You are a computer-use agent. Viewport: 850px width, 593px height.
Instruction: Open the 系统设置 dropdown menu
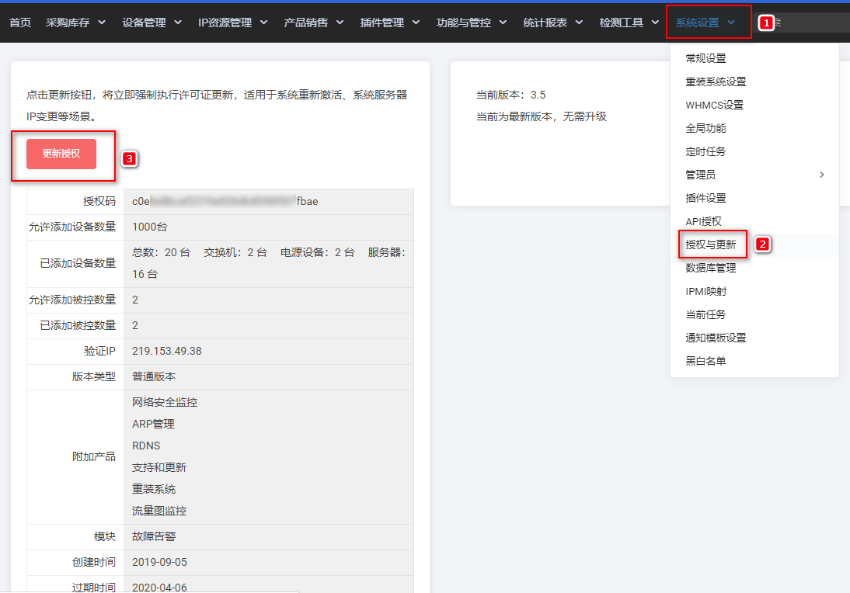pos(705,23)
